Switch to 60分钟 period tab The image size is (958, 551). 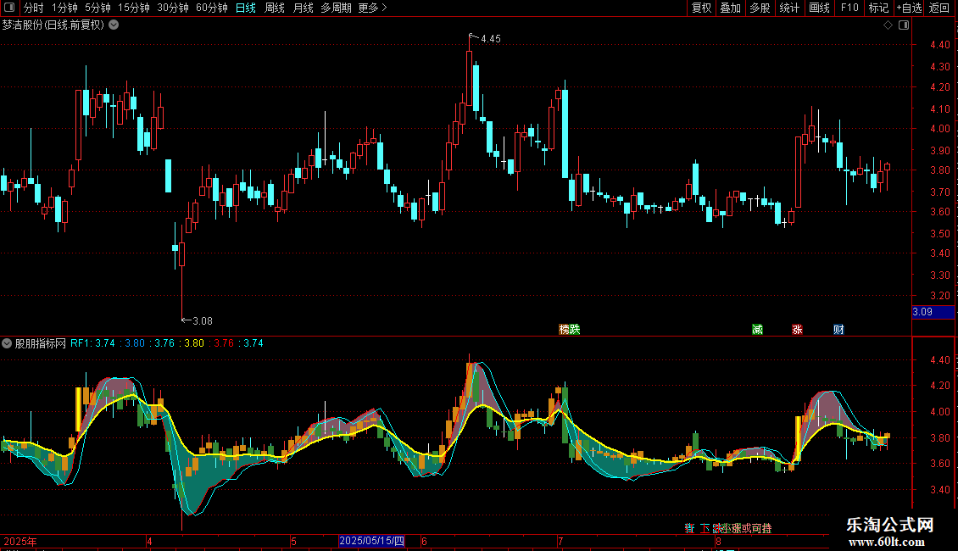point(211,8)
